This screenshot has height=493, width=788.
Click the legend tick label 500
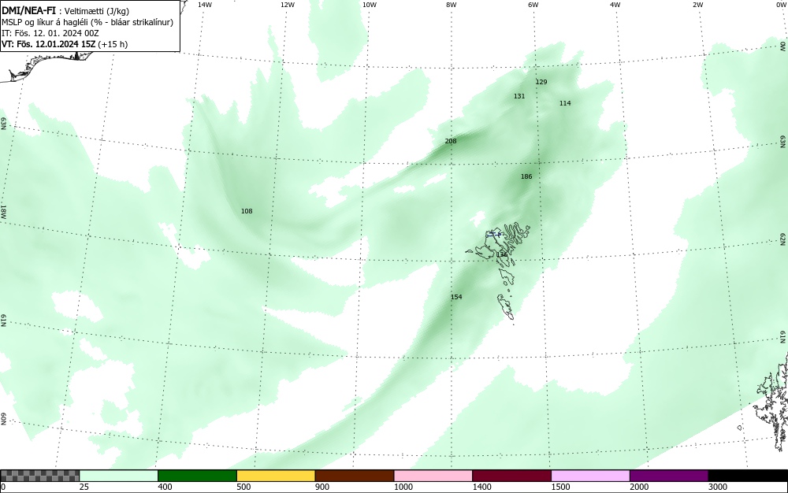point(243,487)
